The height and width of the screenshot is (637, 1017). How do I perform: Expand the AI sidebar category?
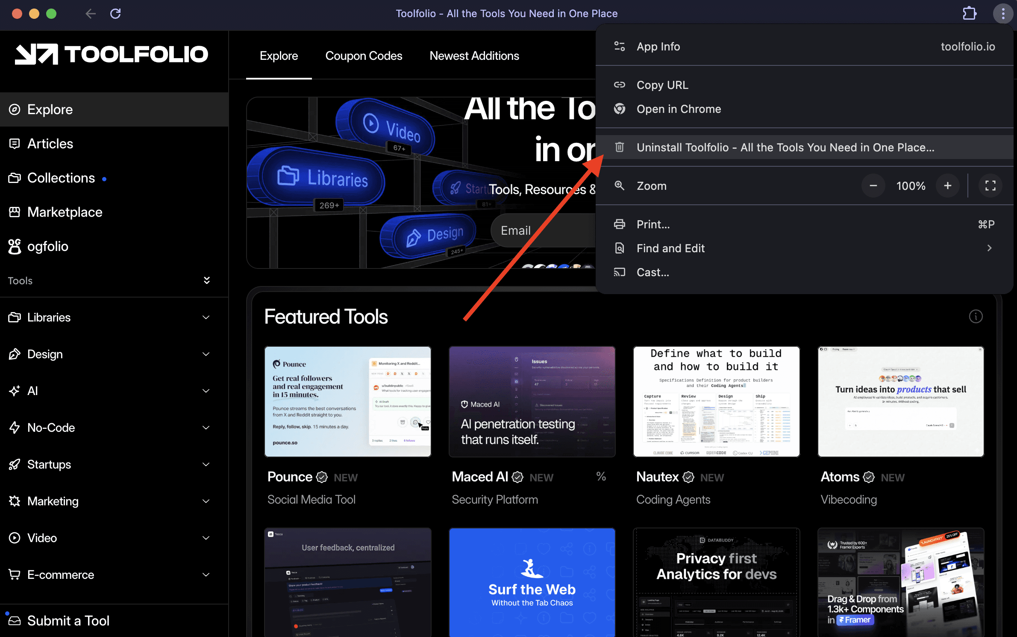click(206, 391)
